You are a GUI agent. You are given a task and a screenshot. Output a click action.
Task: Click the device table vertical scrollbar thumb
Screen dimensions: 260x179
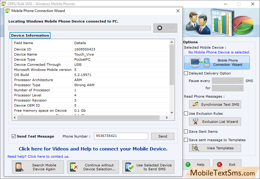(x=172, y=65)
